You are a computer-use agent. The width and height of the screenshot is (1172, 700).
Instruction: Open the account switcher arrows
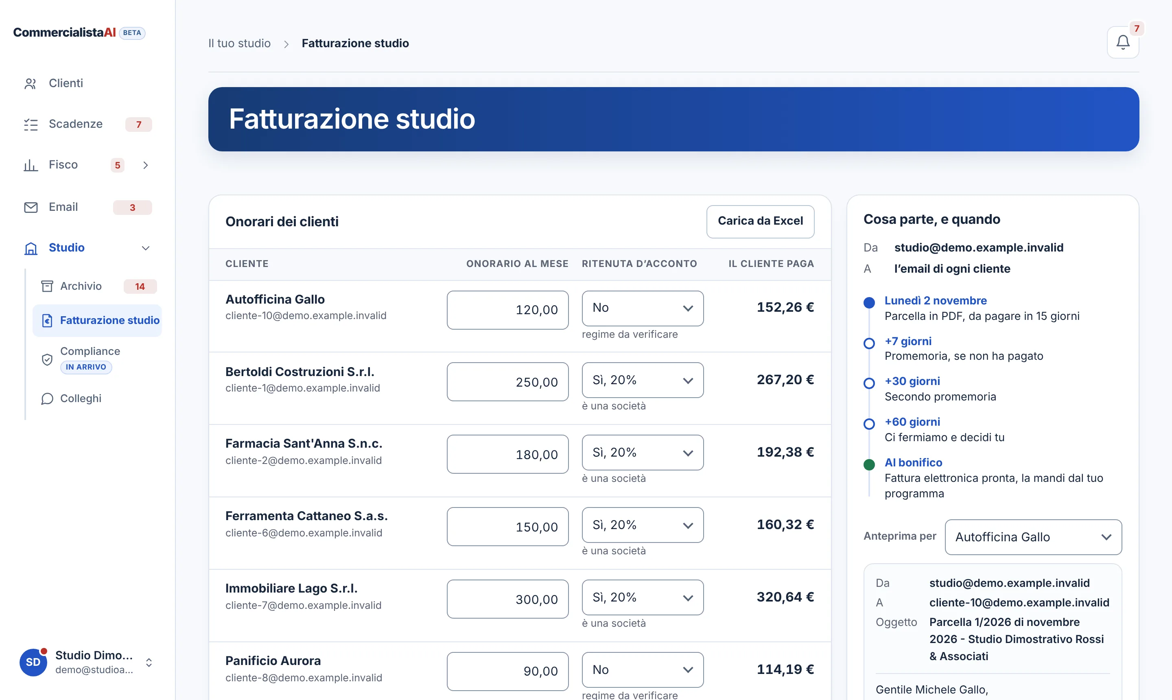click(x=149, y=662)
